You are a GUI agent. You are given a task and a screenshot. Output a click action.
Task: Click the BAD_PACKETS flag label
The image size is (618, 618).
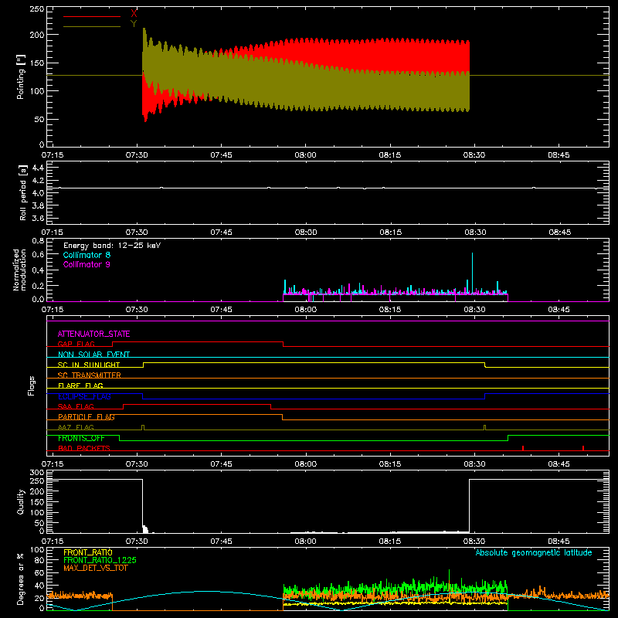84,448
